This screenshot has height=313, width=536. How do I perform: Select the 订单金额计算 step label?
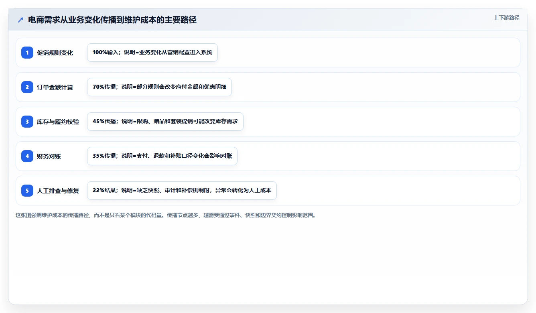pyautogui.click(x=55, y=87)
